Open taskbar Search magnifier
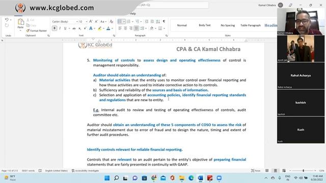Screen dimensions: 326x183 [x=117, y=178]
